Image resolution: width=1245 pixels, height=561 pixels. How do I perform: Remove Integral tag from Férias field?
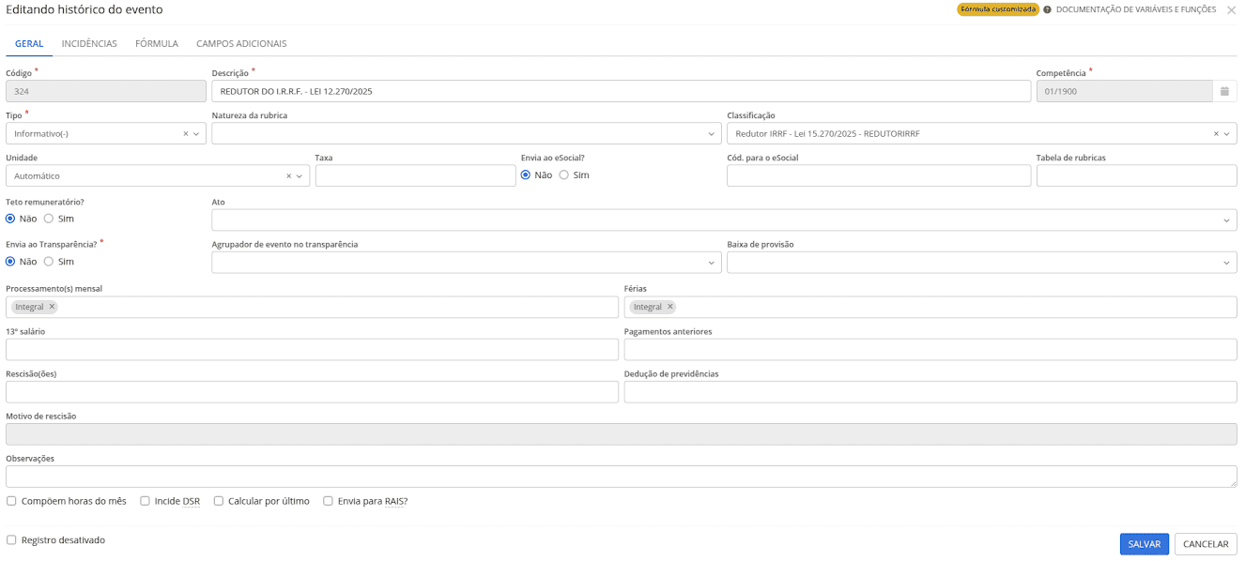coord(669,307)
